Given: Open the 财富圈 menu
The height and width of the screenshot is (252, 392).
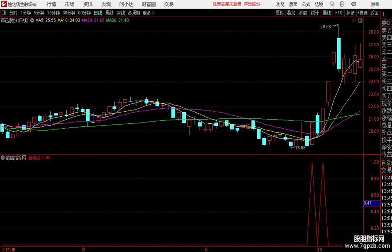Looking at the screenshot, I should tap(149, 4).
